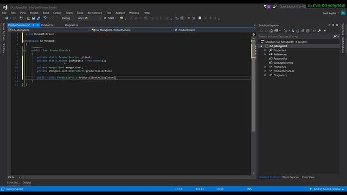Image resolution: width=347 pixels, height=195 pixels.
Task: Switch to the Program.cs editor tab
Action: tap(72, 25)
